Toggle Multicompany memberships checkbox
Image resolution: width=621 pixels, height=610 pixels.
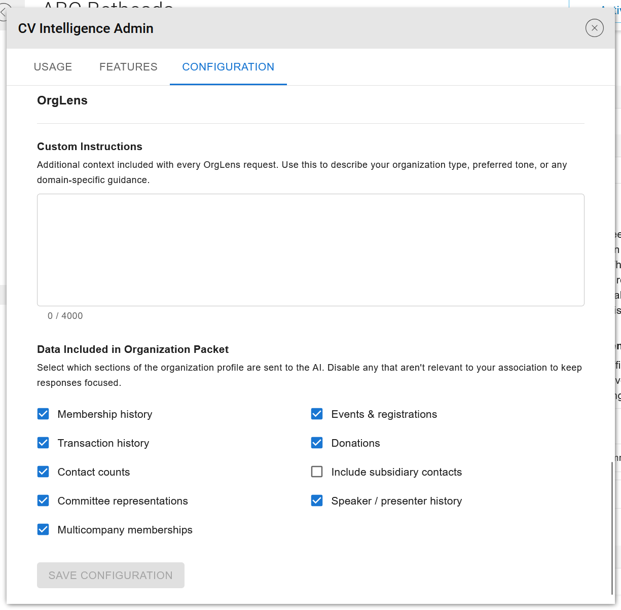click(44, 530)
